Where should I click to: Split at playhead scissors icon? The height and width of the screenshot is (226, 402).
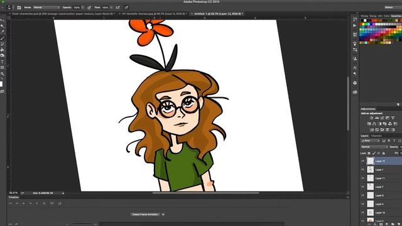click(x=52, y=203)
